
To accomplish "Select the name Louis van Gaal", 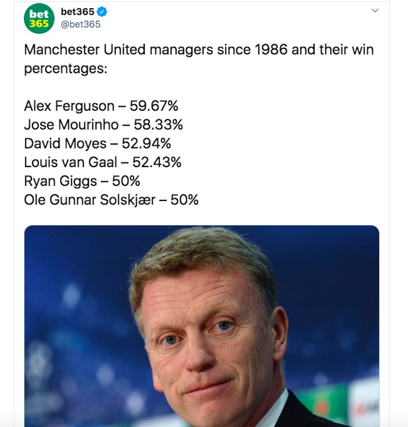I will 71,162.
